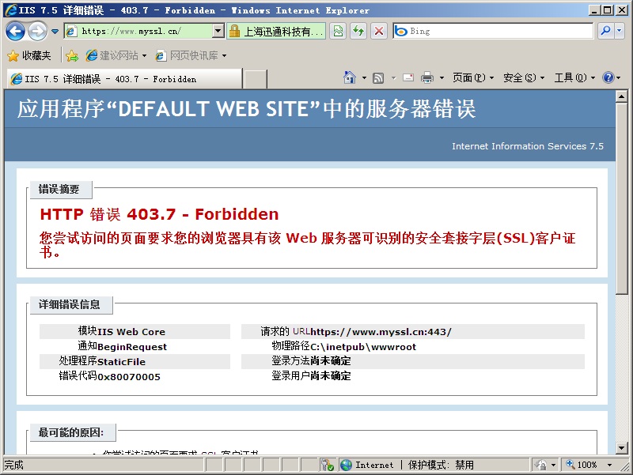
Task: Click the Internet Explorer logo in title bar
Action: [11, 10]
